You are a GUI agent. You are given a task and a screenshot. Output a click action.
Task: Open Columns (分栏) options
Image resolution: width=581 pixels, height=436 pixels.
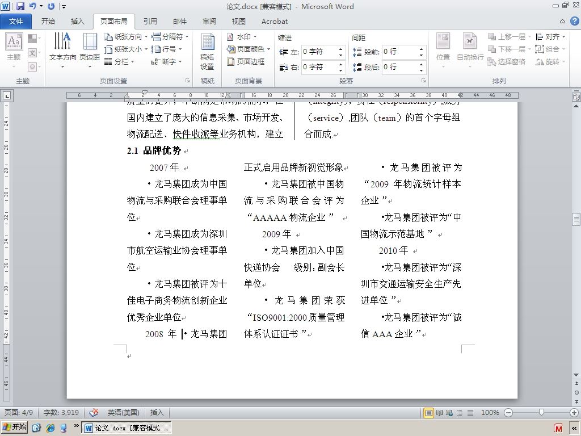(119, 61)
